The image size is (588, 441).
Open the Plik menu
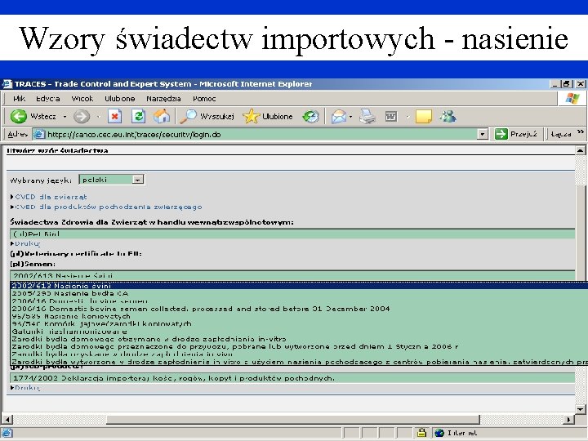pyautogui.click(x=19, y=99)
